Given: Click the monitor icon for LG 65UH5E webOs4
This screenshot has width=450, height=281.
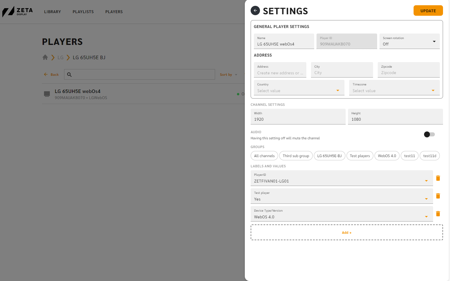Looking at the screenshot, I should tap(47, 94).
